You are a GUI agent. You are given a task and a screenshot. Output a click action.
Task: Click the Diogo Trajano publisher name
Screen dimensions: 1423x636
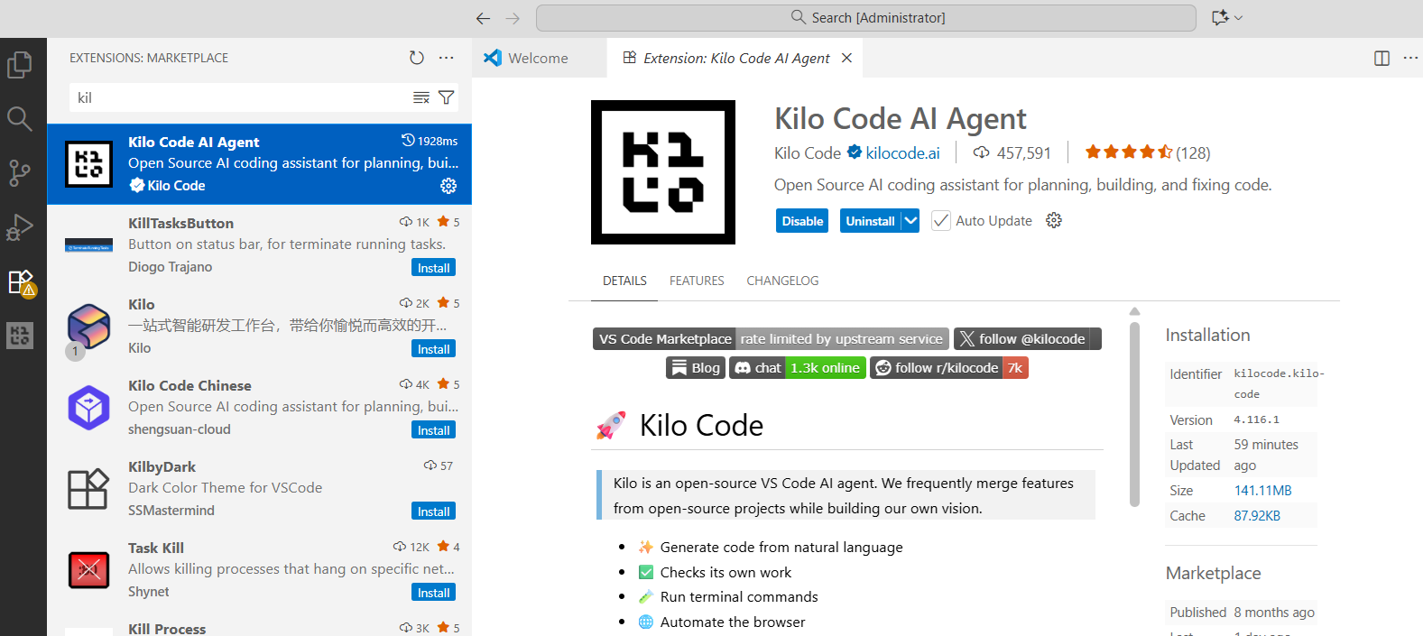pos(171,267)
